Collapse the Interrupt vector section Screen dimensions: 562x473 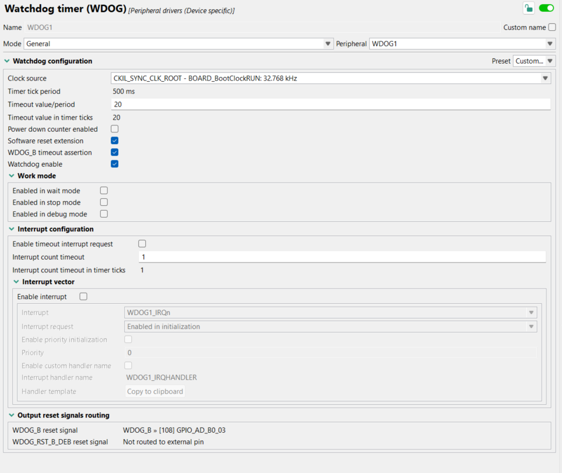tap(16, 282)
